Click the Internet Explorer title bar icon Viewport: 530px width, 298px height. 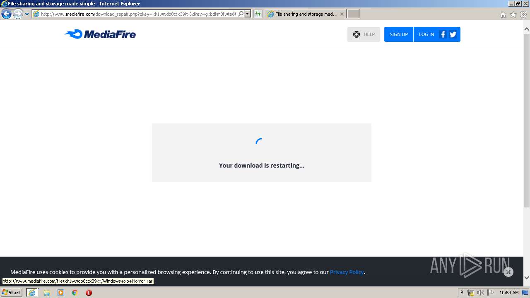(x=4, y=4)
